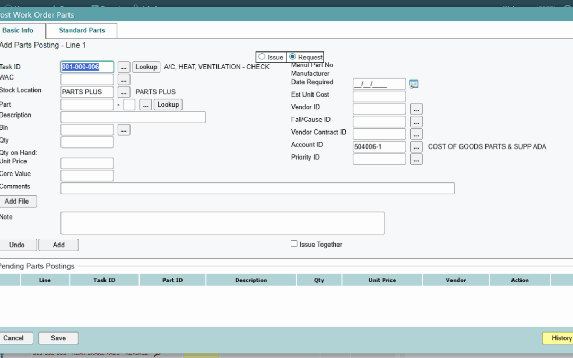Open the Bin browse ellipsis
Image resolution: width=573 pixels, height=358 pixels.
(x=124, y=130)
